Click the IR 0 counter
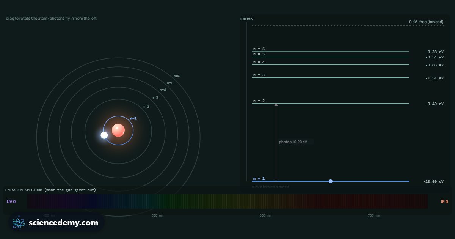455x239 pixels. tap(444, 201)
